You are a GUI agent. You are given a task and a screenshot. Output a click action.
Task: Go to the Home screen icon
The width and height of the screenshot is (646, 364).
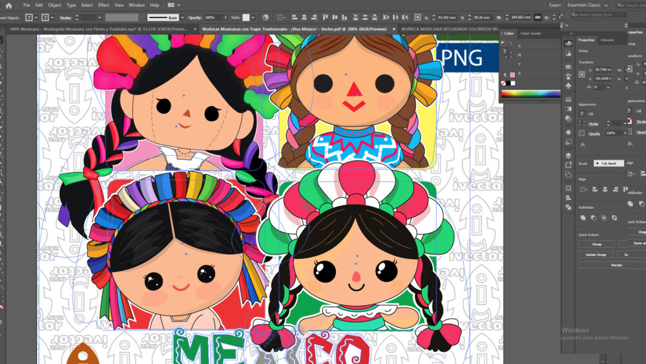pyautogui.click(x=8, y=5)
